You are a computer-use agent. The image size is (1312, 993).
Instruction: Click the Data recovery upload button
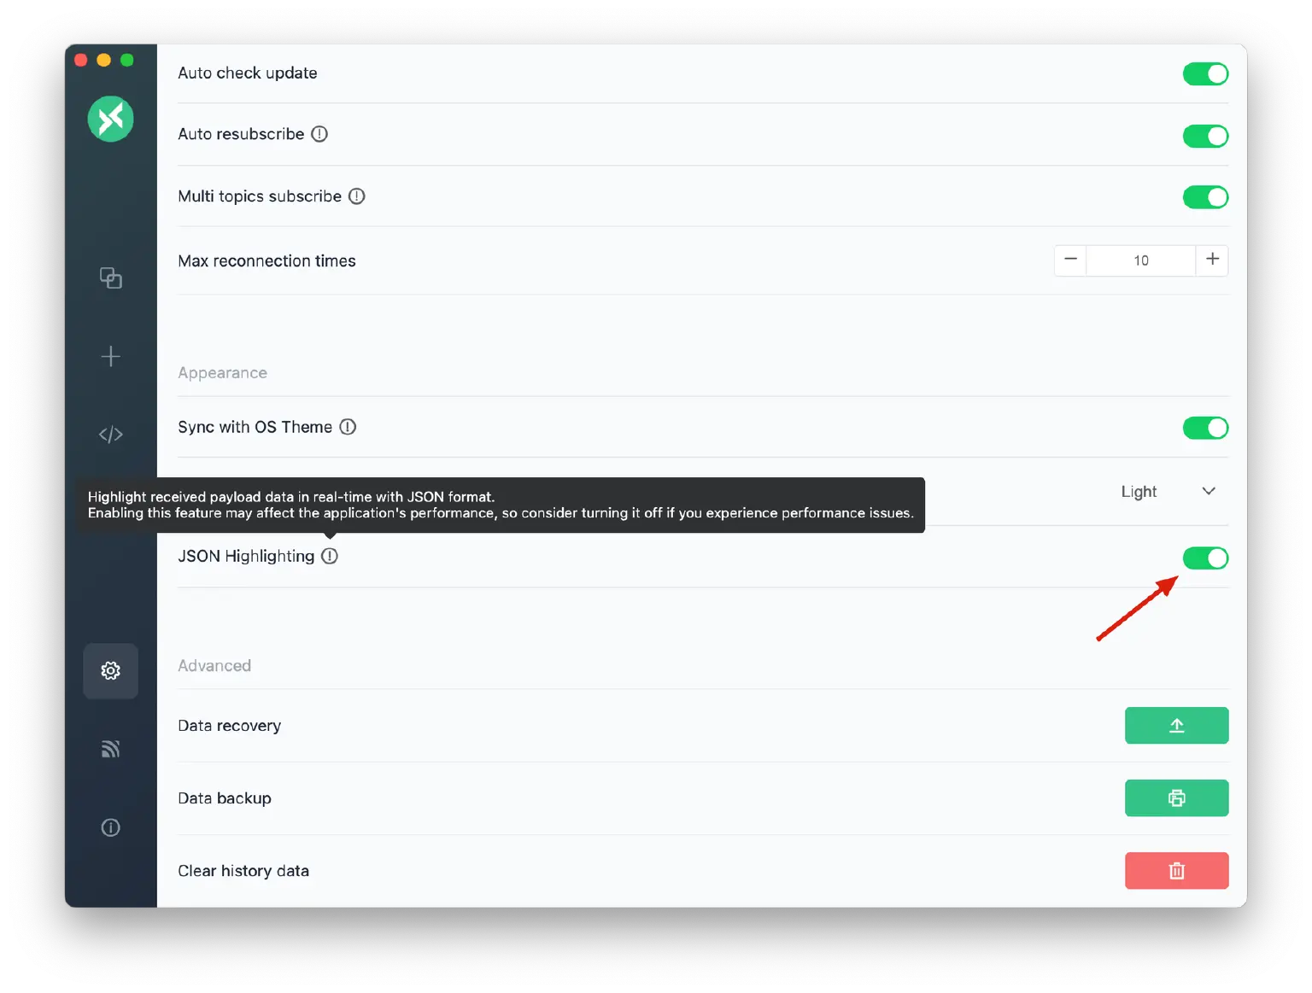(x=1175, y=726)
